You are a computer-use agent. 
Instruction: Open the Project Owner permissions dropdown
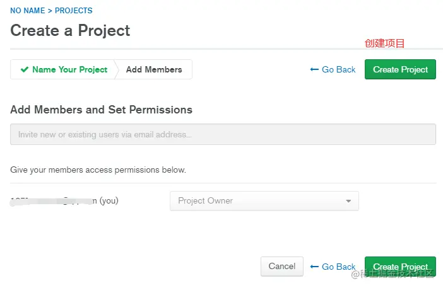(x=264, y=201)
